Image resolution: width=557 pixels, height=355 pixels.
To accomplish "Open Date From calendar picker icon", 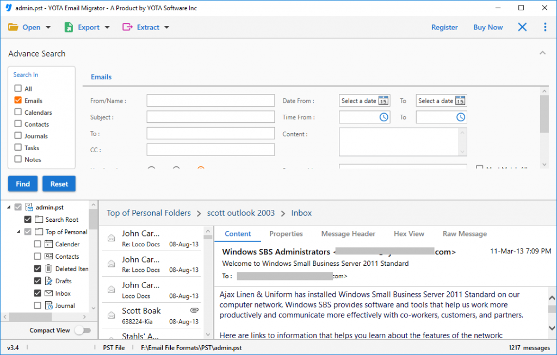I will click(383, 101).
